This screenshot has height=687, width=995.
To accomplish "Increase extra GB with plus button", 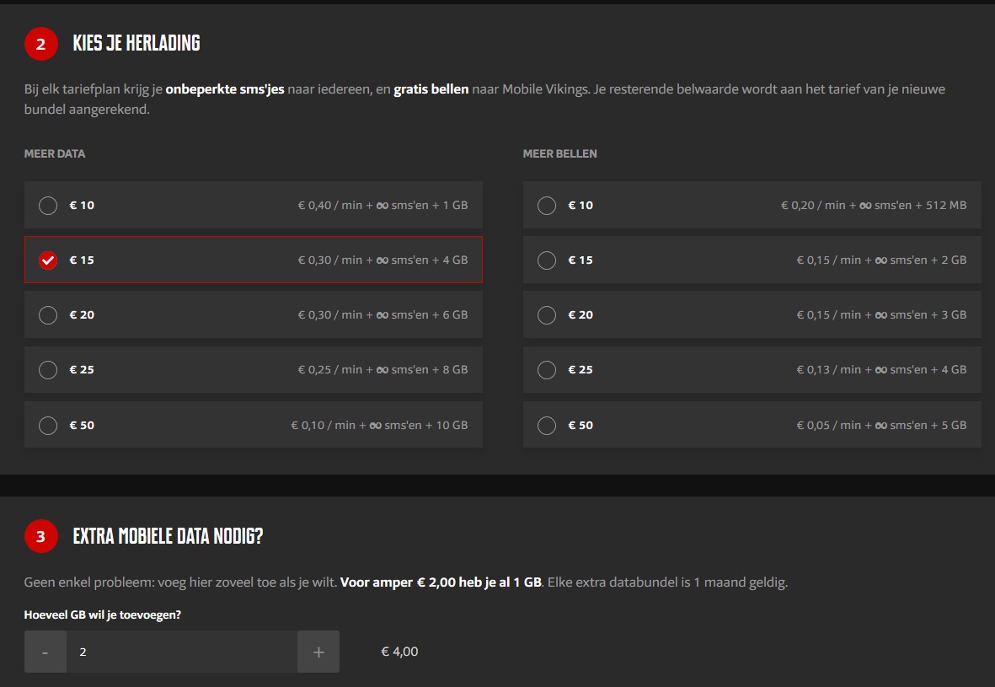I will [318, 652].
